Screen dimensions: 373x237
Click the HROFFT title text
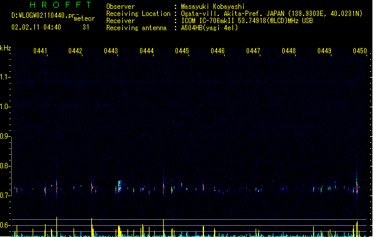(x=61, y=5)
